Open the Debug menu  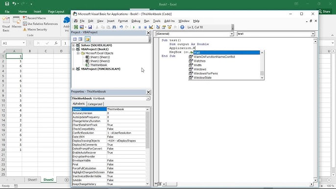coord(136,21)
